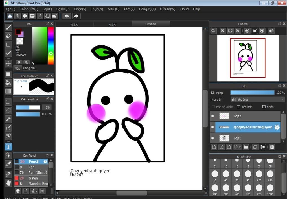Select the Move tool
Image resolution: width=289 pixels, height=199 pixels.
click(8, 64)
